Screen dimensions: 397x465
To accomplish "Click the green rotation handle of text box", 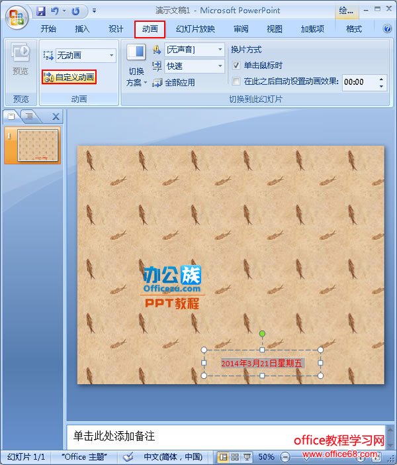I will (262, 334).
